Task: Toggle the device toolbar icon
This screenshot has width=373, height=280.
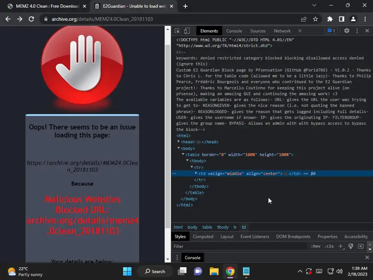Action: click(x=187, y=31)
